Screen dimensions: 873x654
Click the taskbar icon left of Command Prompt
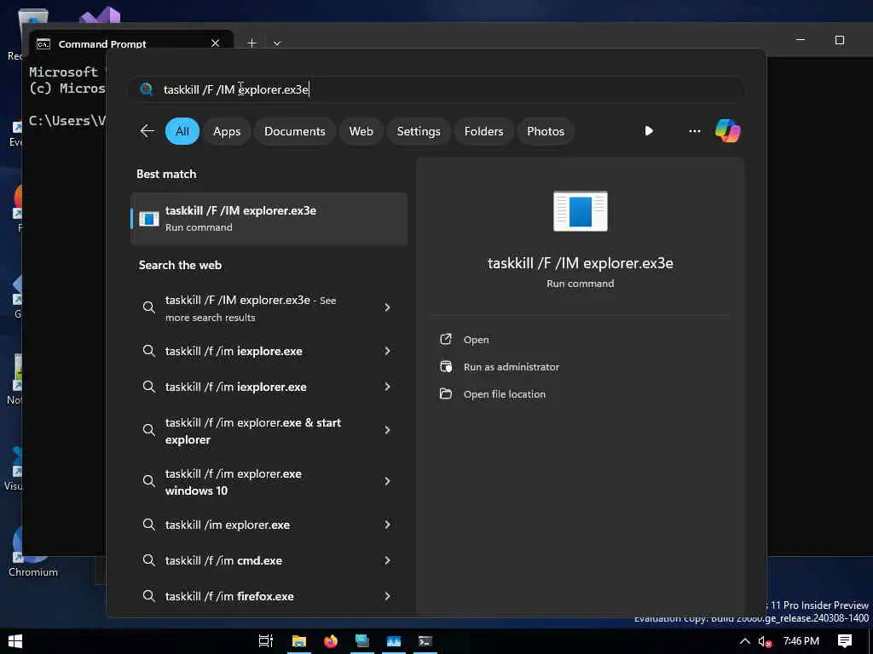pyautogui.click(x=394, y=641)
